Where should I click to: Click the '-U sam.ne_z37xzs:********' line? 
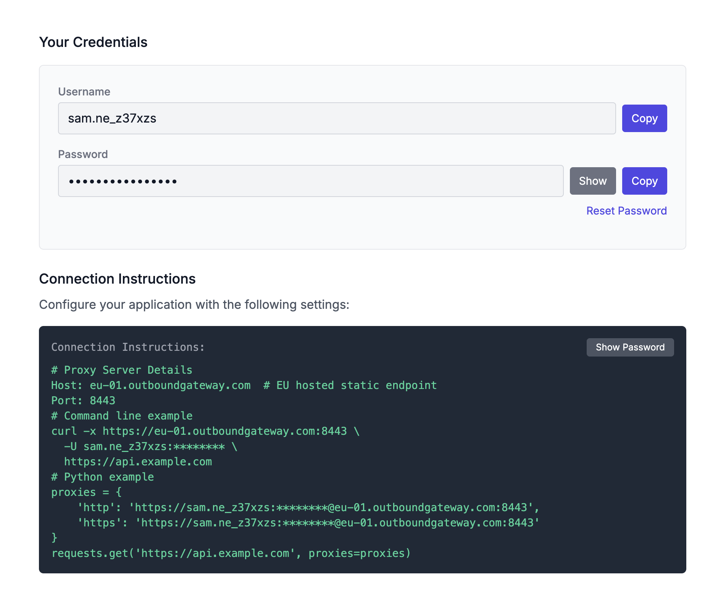151,446
